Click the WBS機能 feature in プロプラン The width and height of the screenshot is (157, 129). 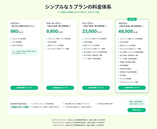(x=123, y=75)
